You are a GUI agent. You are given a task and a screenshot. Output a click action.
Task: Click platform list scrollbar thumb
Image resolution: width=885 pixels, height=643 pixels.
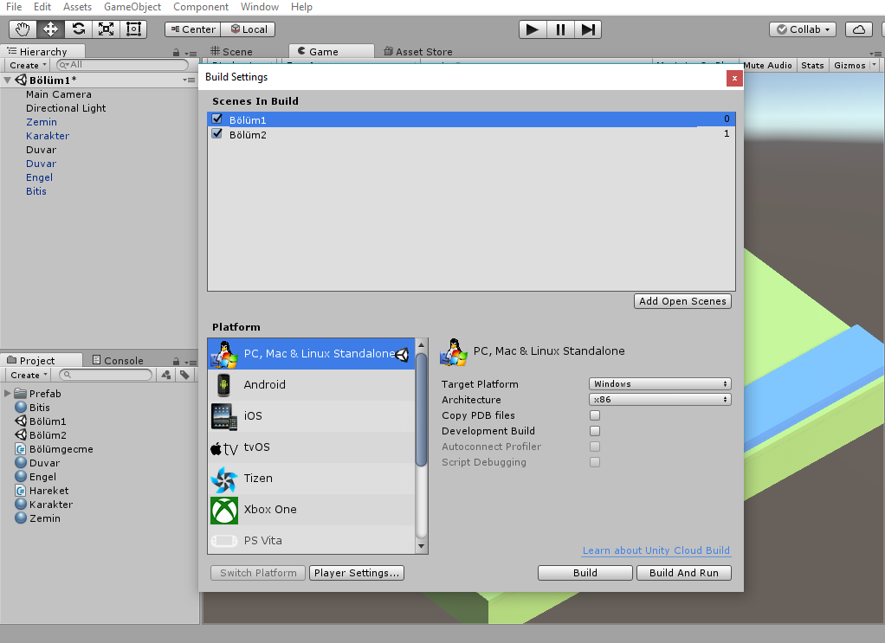(x=421, y=408)
